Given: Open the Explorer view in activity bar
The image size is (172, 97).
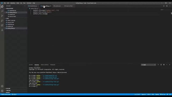Looking at the screenshot, I should pyautogui.click(x=2, y=6).
